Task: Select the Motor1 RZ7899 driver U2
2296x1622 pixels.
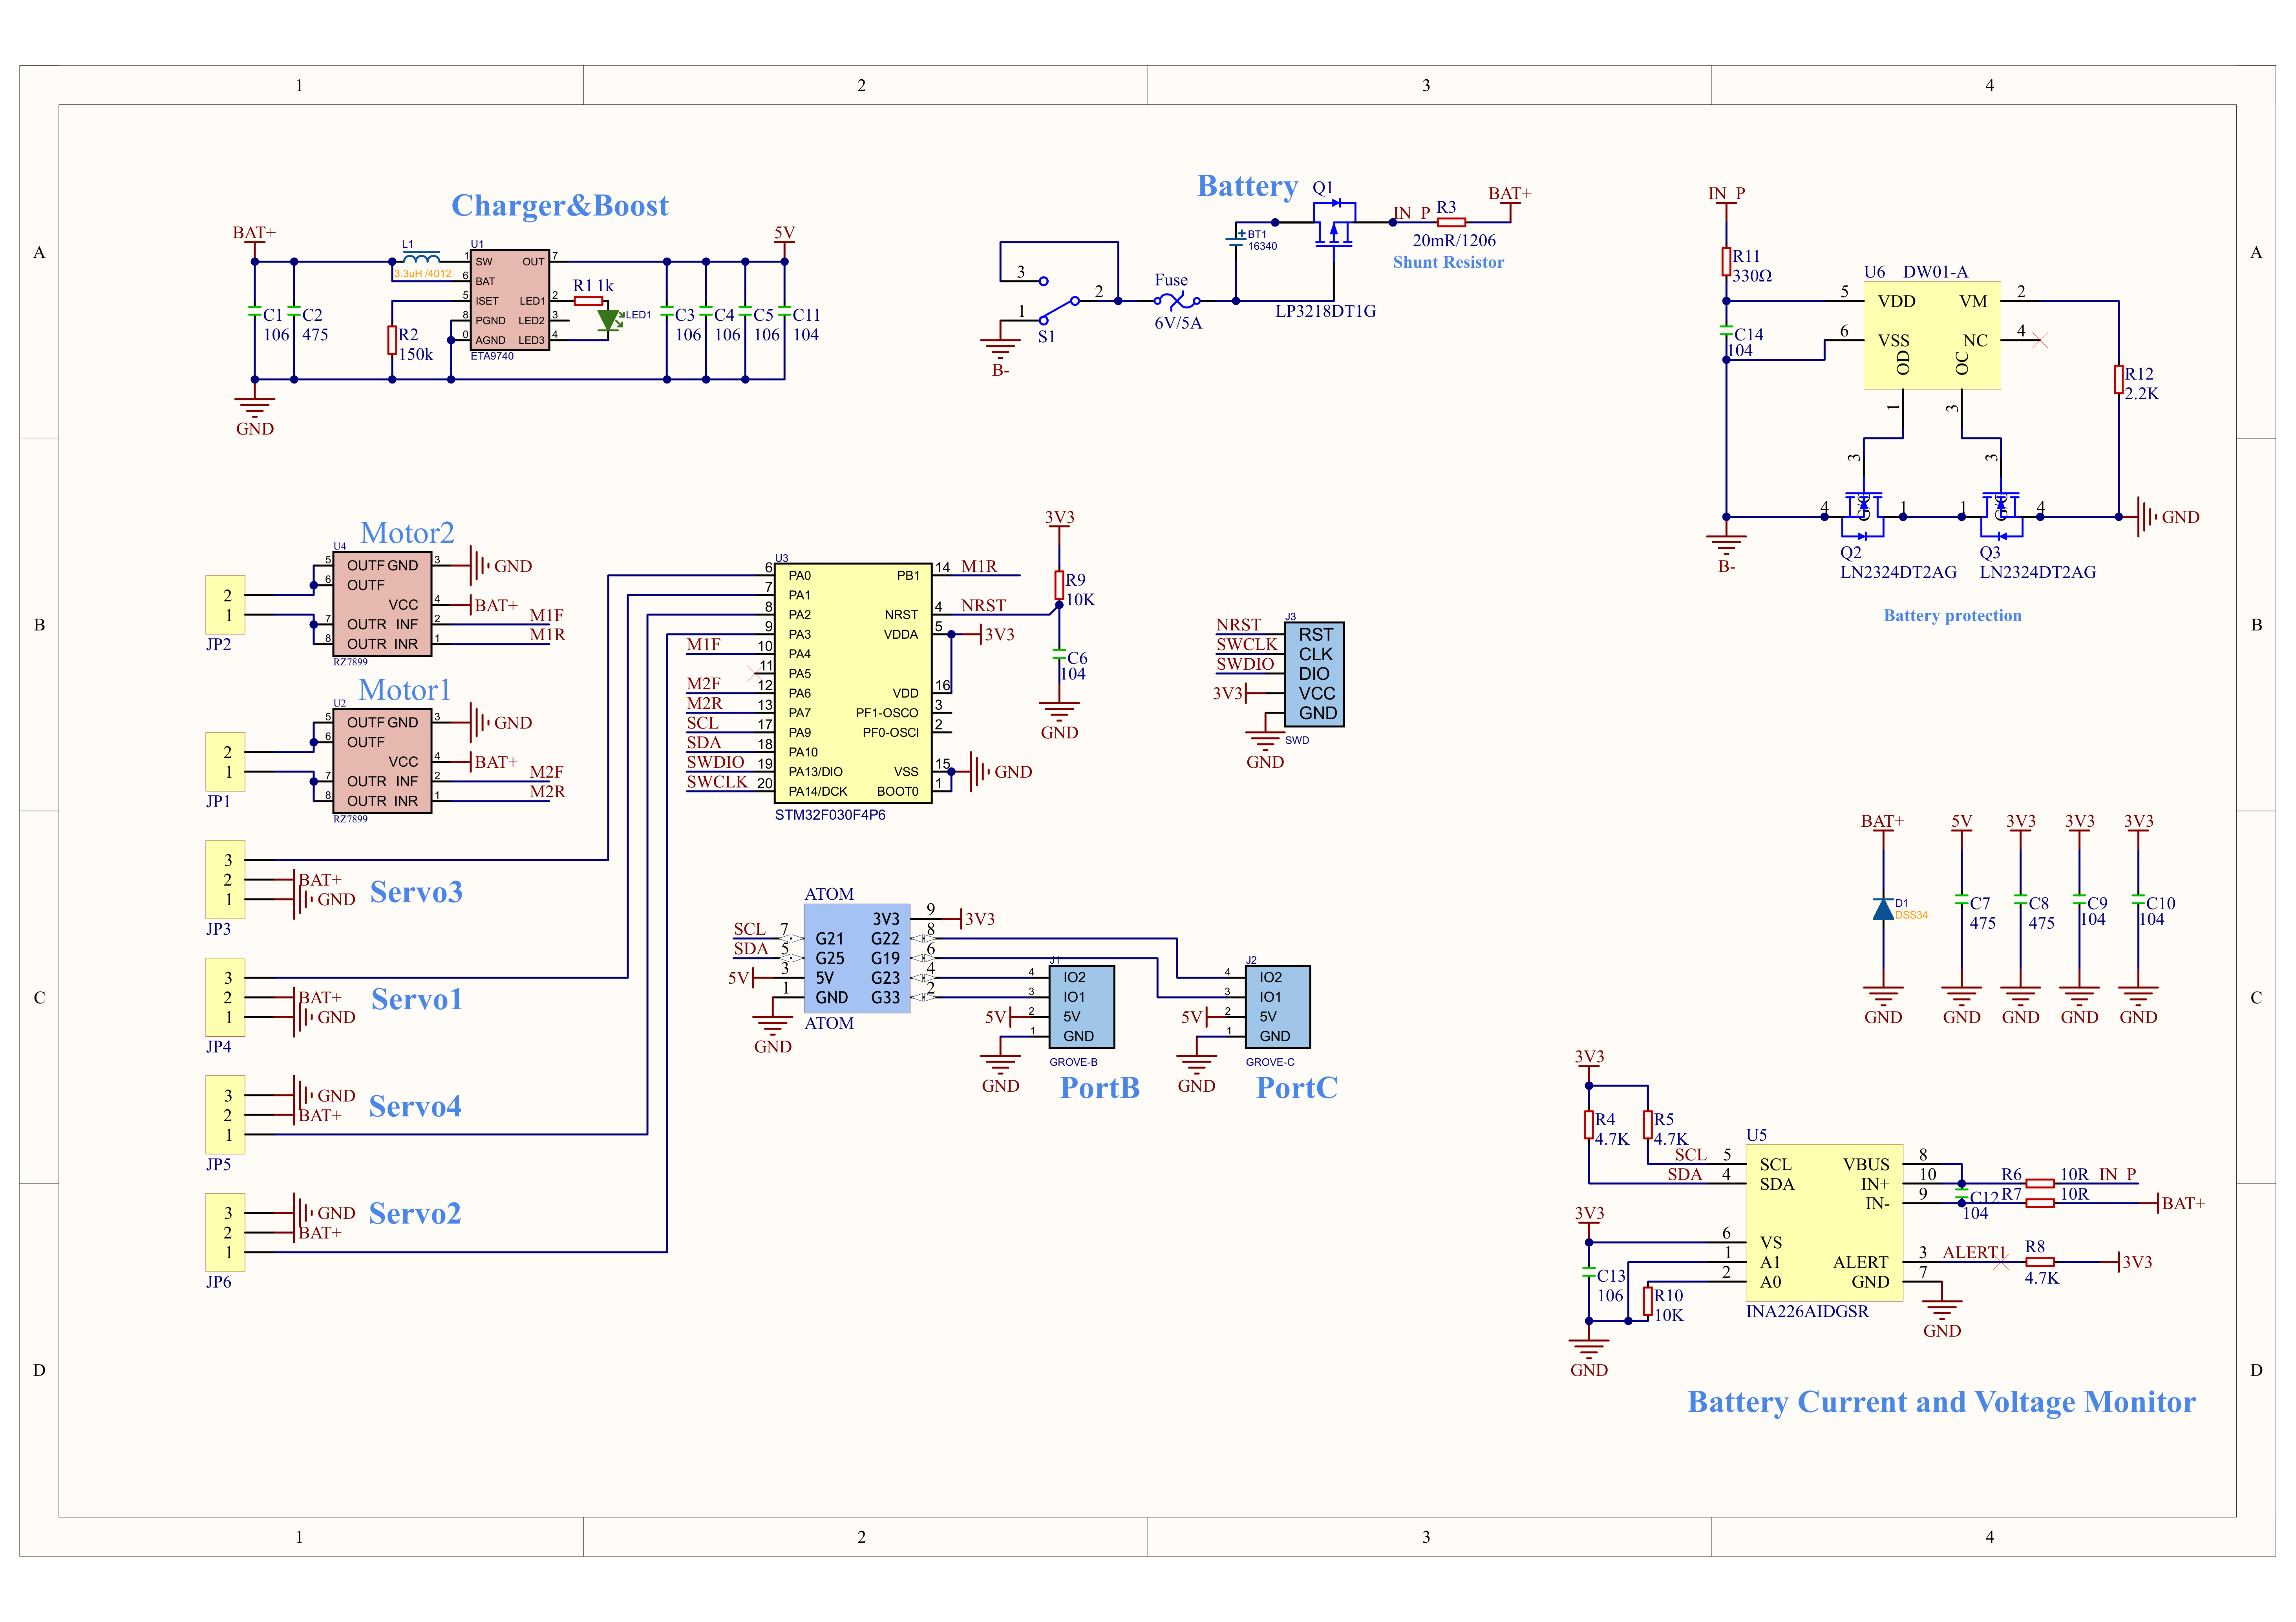Action: 382,761
